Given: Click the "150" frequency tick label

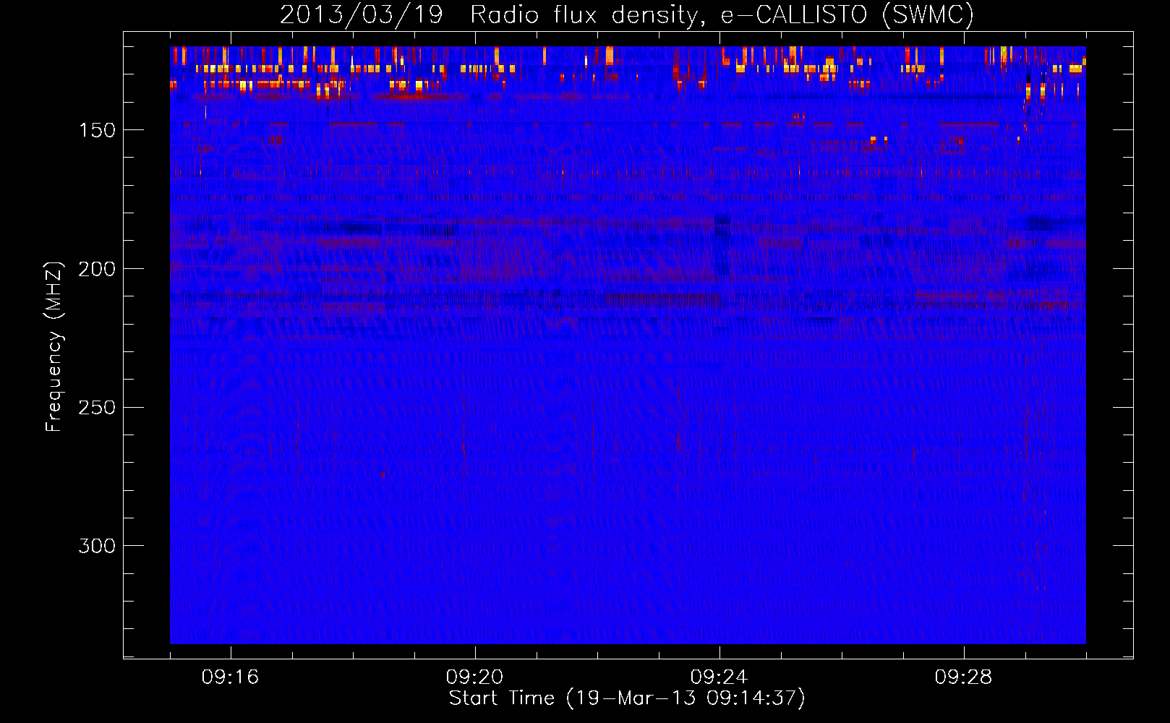Looking at the screenshot, I should click(97, 130).
